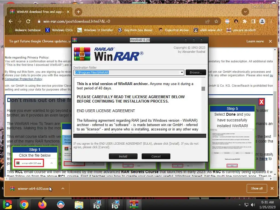Image resolution: width=280 pixels, height=210 pixels.
Task: Open Consumer Protection Policy link
Action: tap(24, 79)
